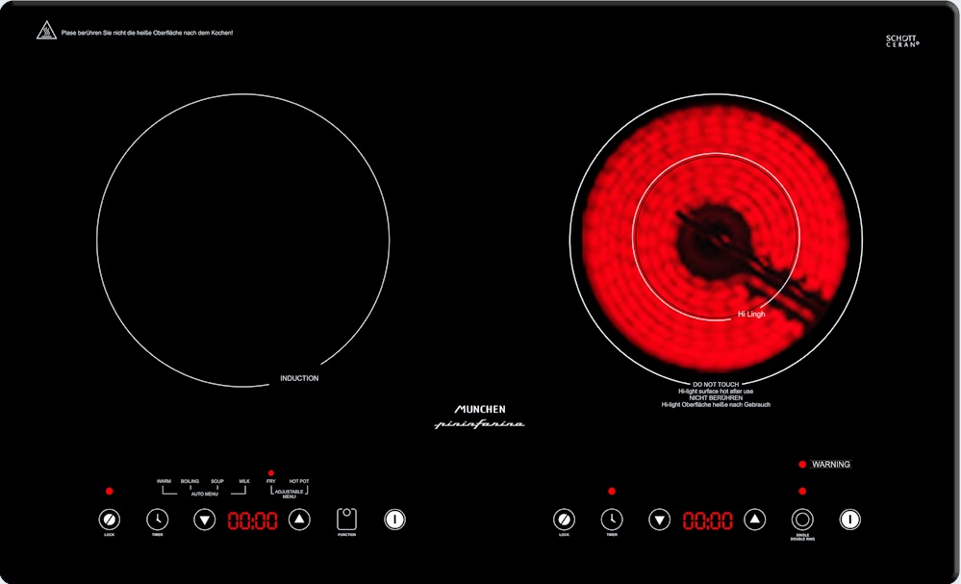Tap the right Hi-light 00:00 display

point(707,521)
